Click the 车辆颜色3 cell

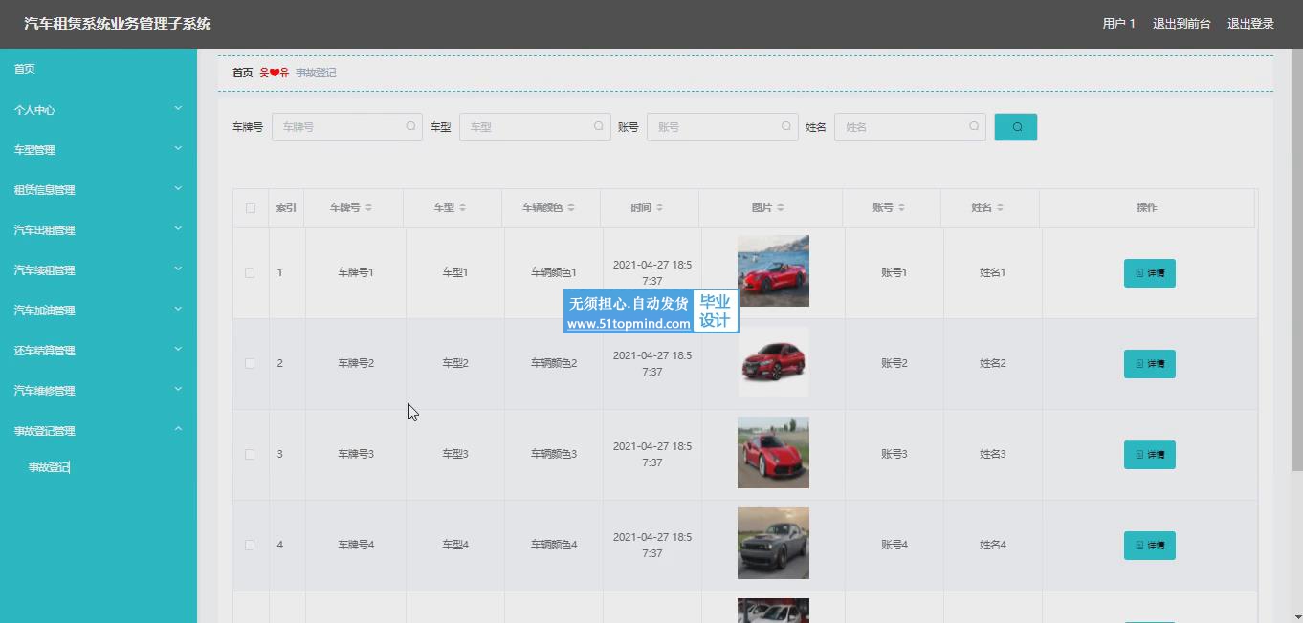point(554,454)
